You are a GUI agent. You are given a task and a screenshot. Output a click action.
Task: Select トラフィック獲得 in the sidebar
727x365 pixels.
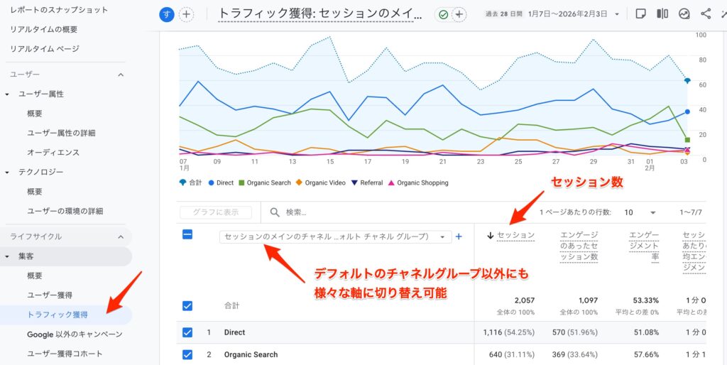pos(58,315)
